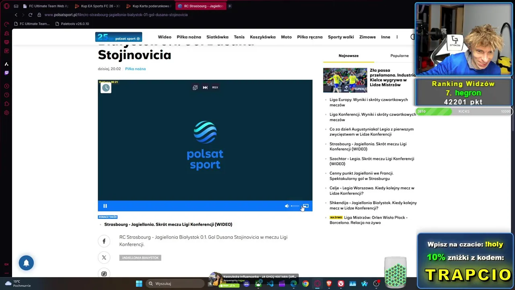Screen dimensions: 515x290
Task: Open the Paletools v26.0.10 bookmark
Action: pos(72,24)
